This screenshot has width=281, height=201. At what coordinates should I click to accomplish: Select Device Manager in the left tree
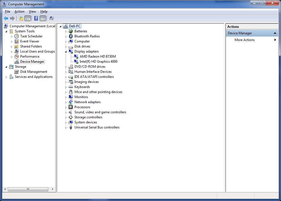(32, 62)
